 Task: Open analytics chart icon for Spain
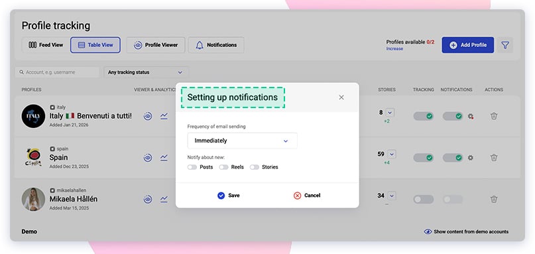[x=164, y=158]
